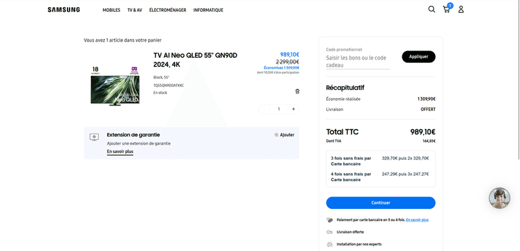This screenshot has width=520, height=251.
Task: Click the installation experts icon
Action: [330, 245]
